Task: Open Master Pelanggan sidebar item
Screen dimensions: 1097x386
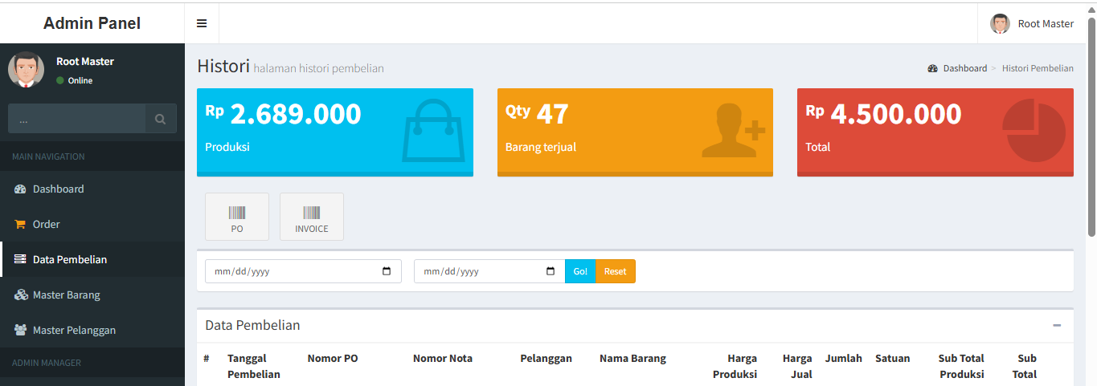Action: 74,330
